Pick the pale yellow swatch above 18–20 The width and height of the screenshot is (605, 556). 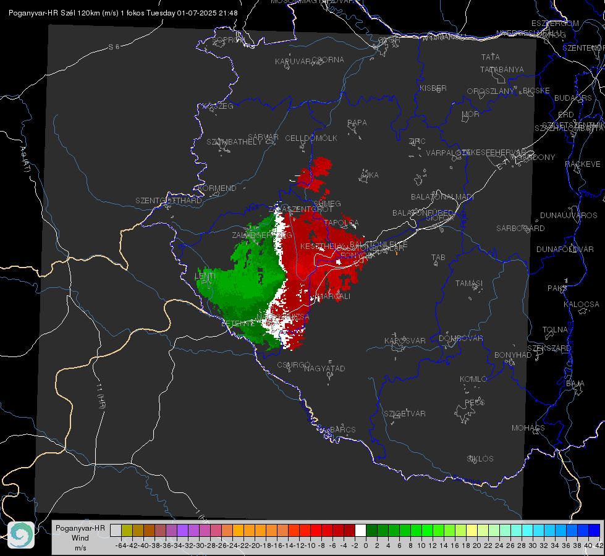pos(472,530)
